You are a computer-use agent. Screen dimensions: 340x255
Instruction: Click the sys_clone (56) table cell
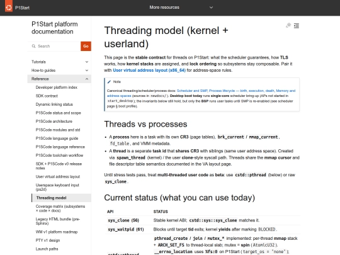[x=123, y=220]
